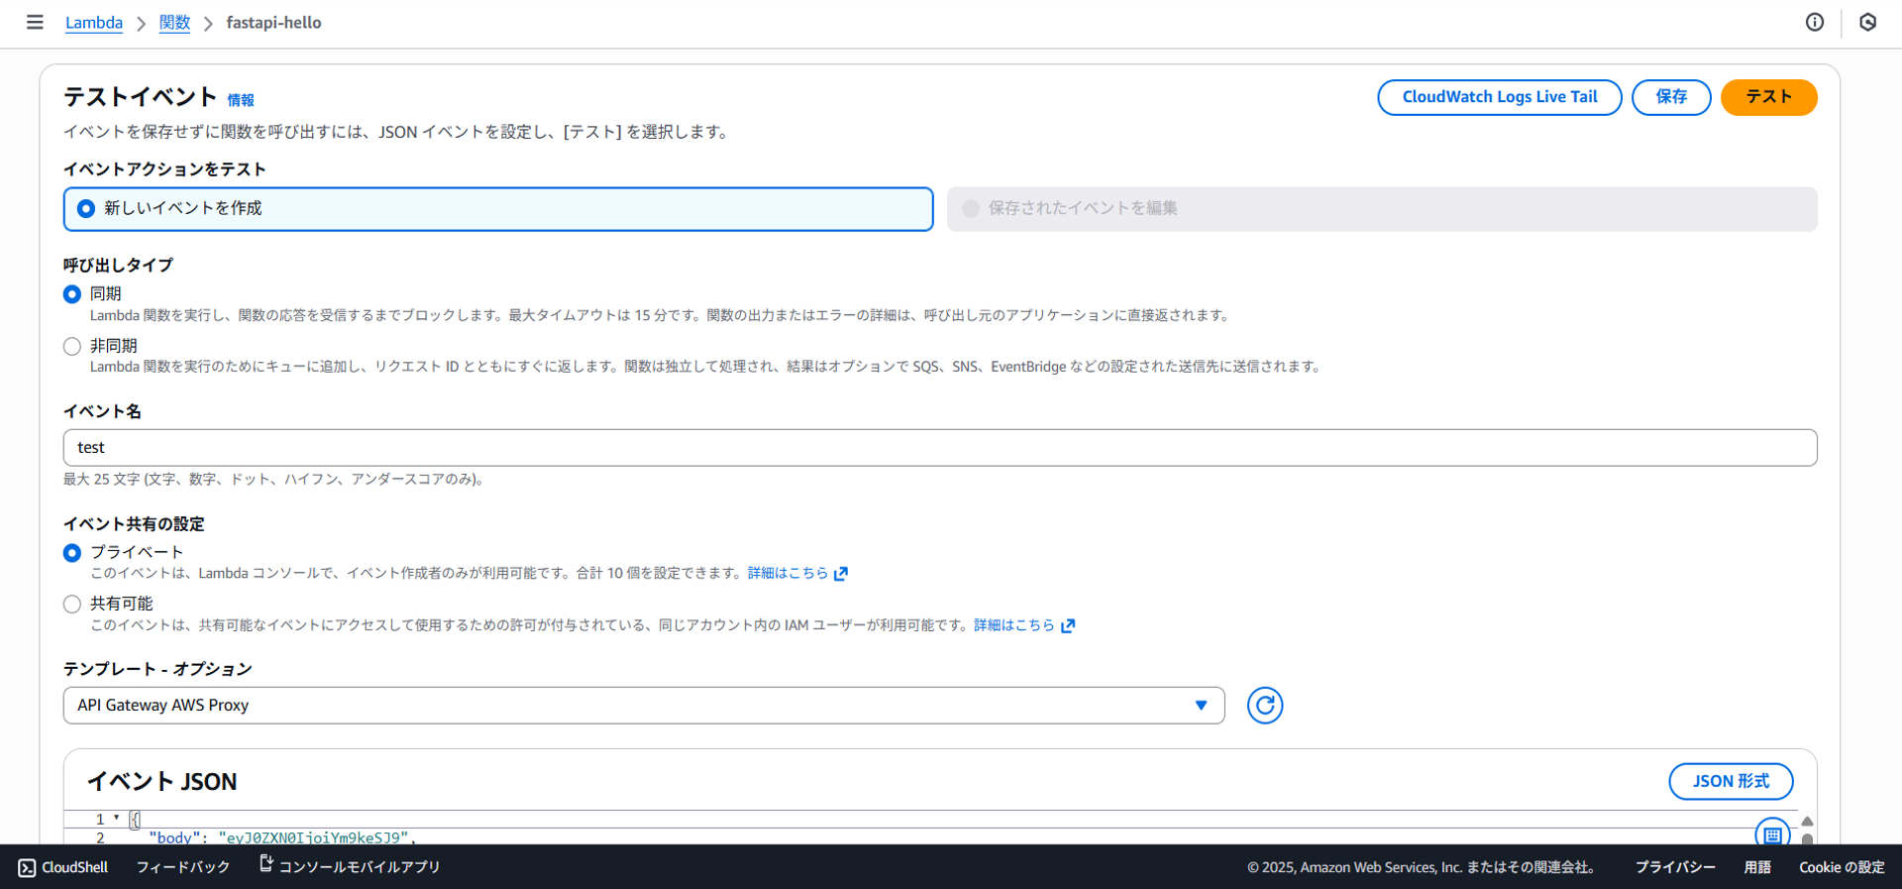Click the orange テスト button
The image size is (1902, 889).
(x=1769, y=97)
